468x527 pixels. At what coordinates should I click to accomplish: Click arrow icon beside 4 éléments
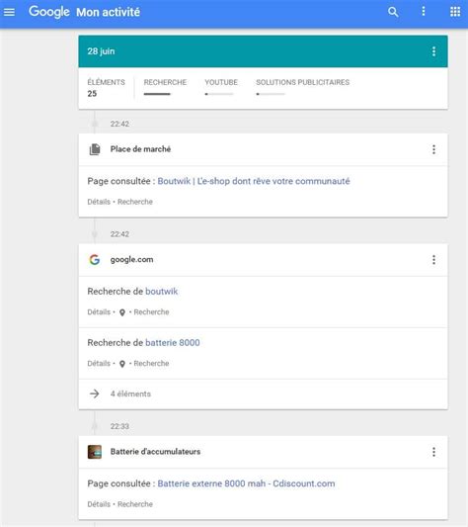click(95, 394)
